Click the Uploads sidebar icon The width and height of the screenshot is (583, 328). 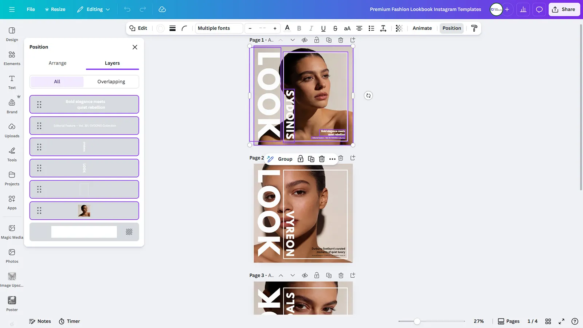click(x=12, y=130)
